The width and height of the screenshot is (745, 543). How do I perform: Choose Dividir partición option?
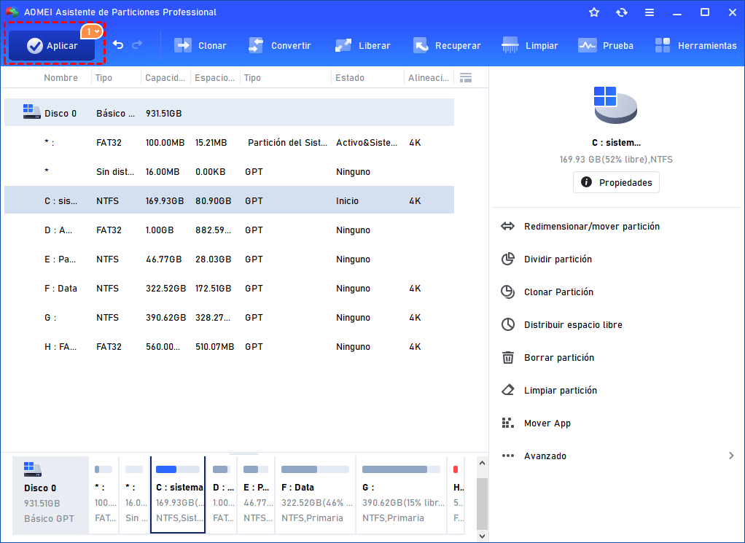[x=558, y=259]
